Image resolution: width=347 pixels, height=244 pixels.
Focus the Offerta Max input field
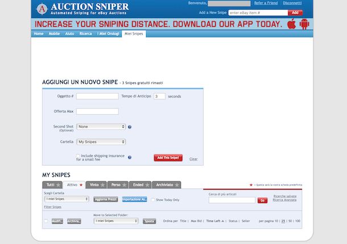pyautogui.click(x=97, y=112)
